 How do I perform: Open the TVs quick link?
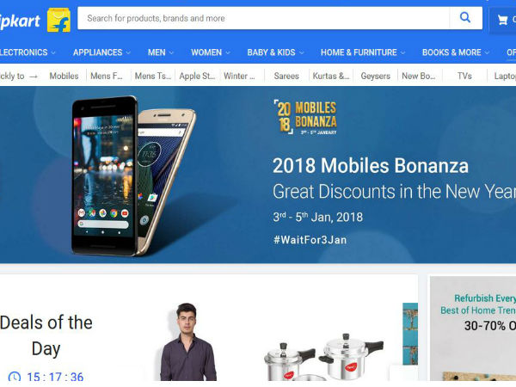tap(464, 76)
